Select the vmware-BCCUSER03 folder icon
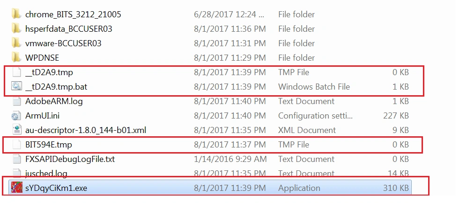The width and height of the screenshot is (474, 203). (x=16, y=43)
